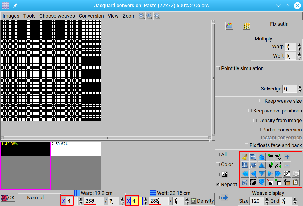Click the single right arrow shift icon

tap(270, 174)
